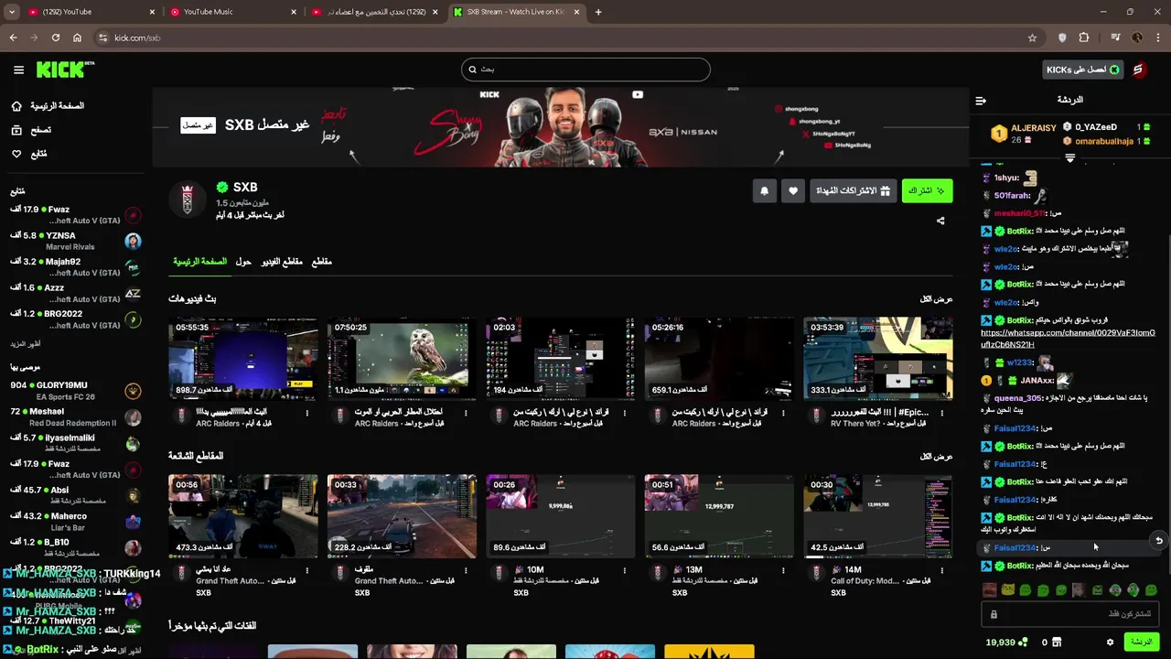Open browser extensions puzzle icon
Screen dimensions: 1171x659
[1084, 38]
